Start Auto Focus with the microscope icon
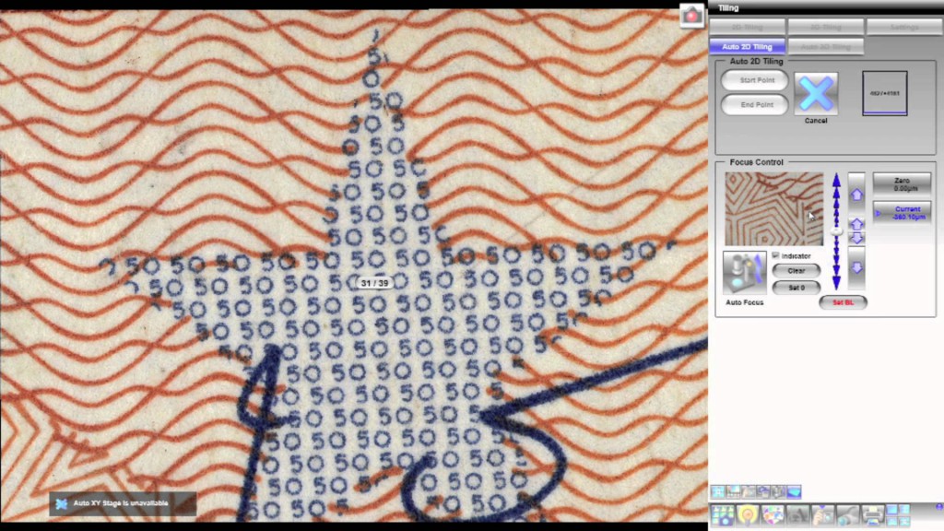The image size is (944, 531). tap(745, 273)
